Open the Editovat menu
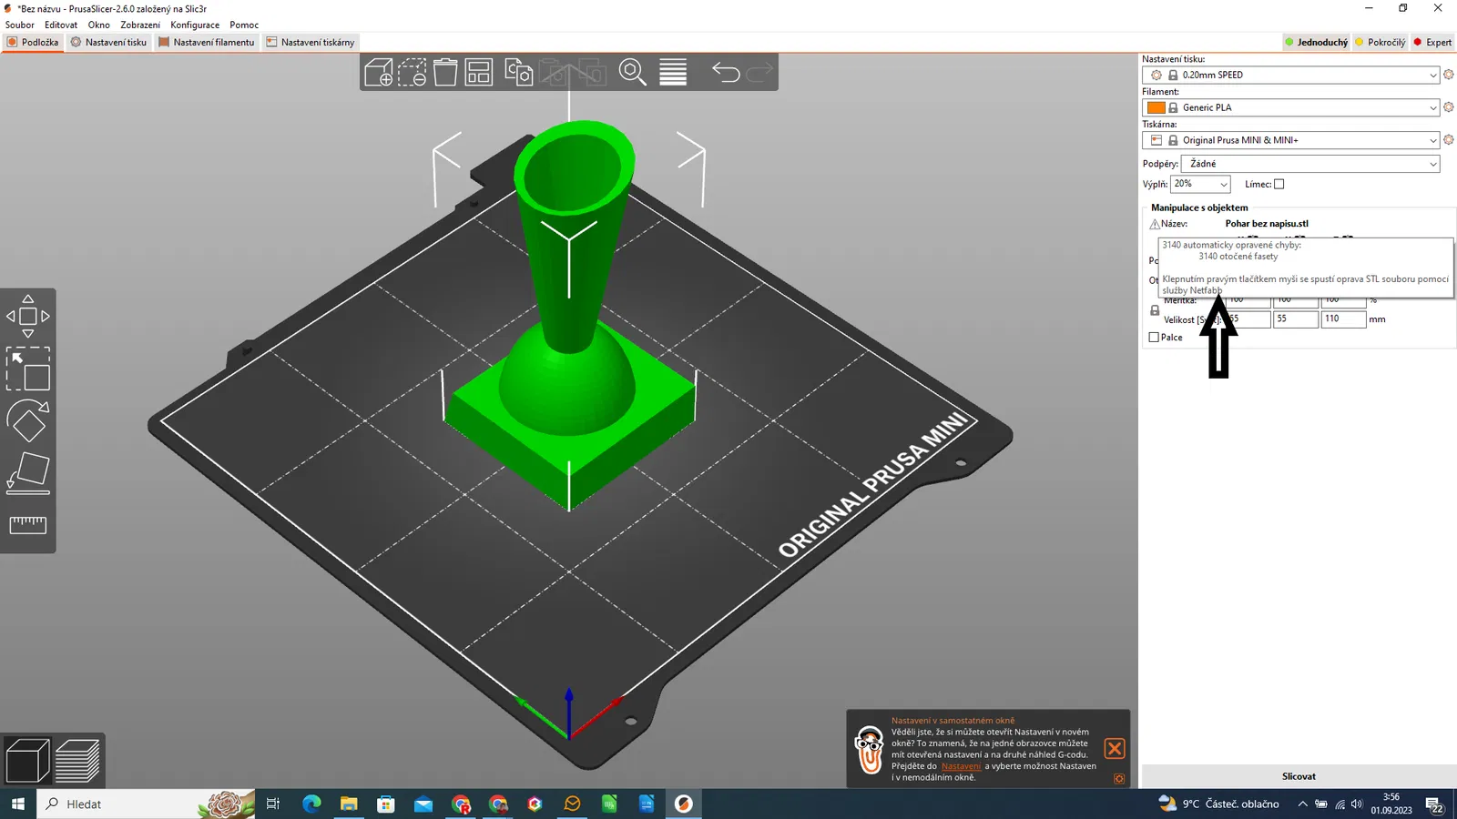 (61, 25)
